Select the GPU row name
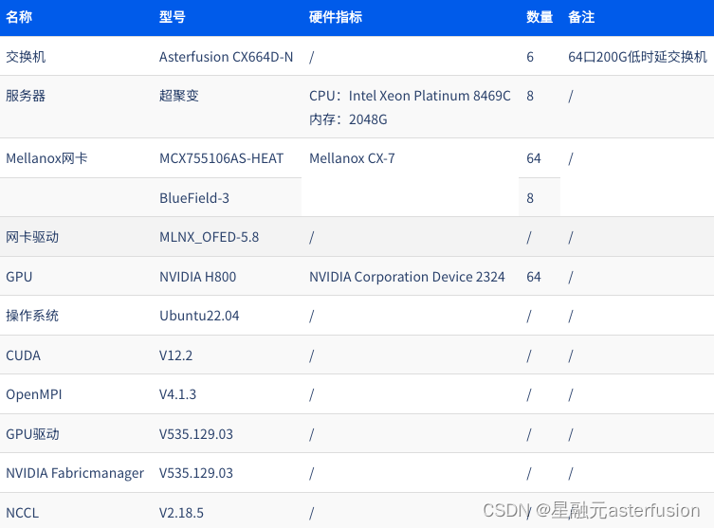This screenshot has width=714, height=528. pyautogui.click(x=19, y=277)
